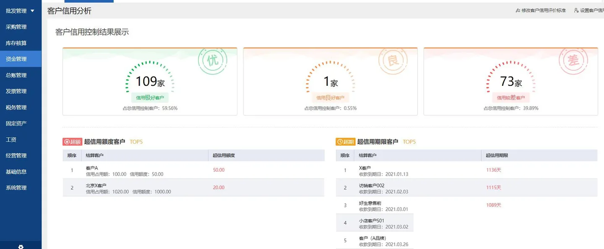
Task: Go to 发票管理 in the sidebar
Action: [16, 91]
